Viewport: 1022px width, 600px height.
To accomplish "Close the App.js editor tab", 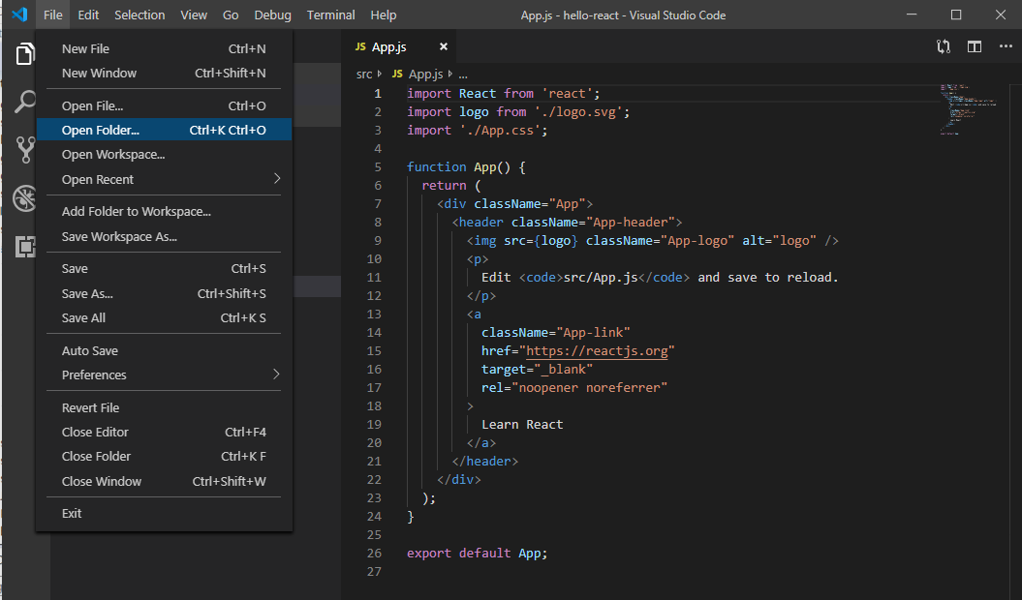I will pyautogui.click(x=444, y=46).
